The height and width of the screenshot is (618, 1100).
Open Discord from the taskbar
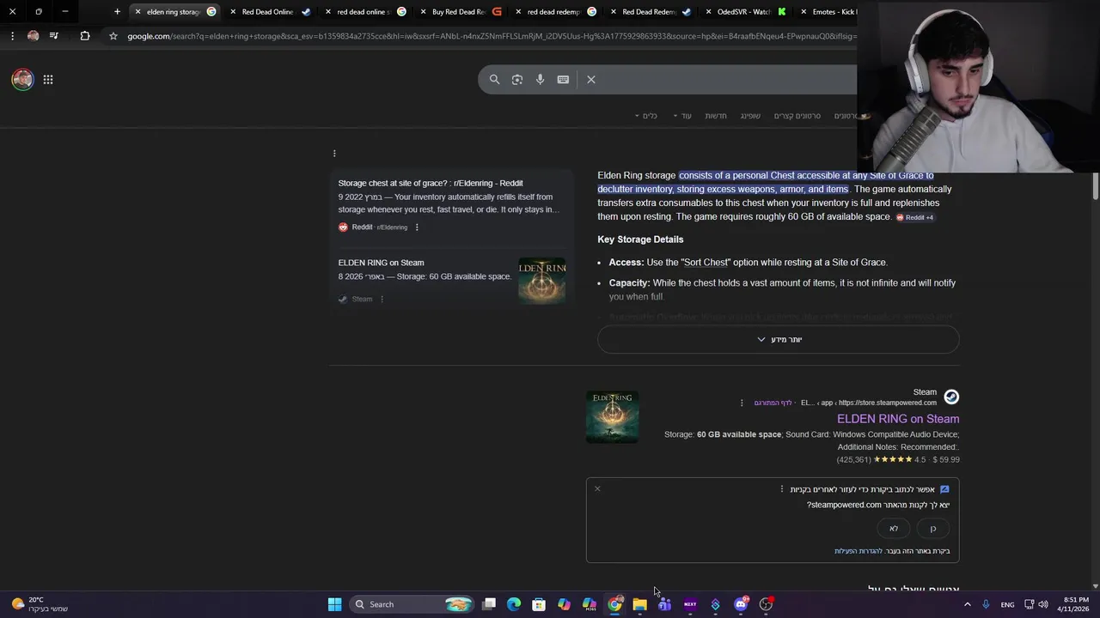[741, 604]
